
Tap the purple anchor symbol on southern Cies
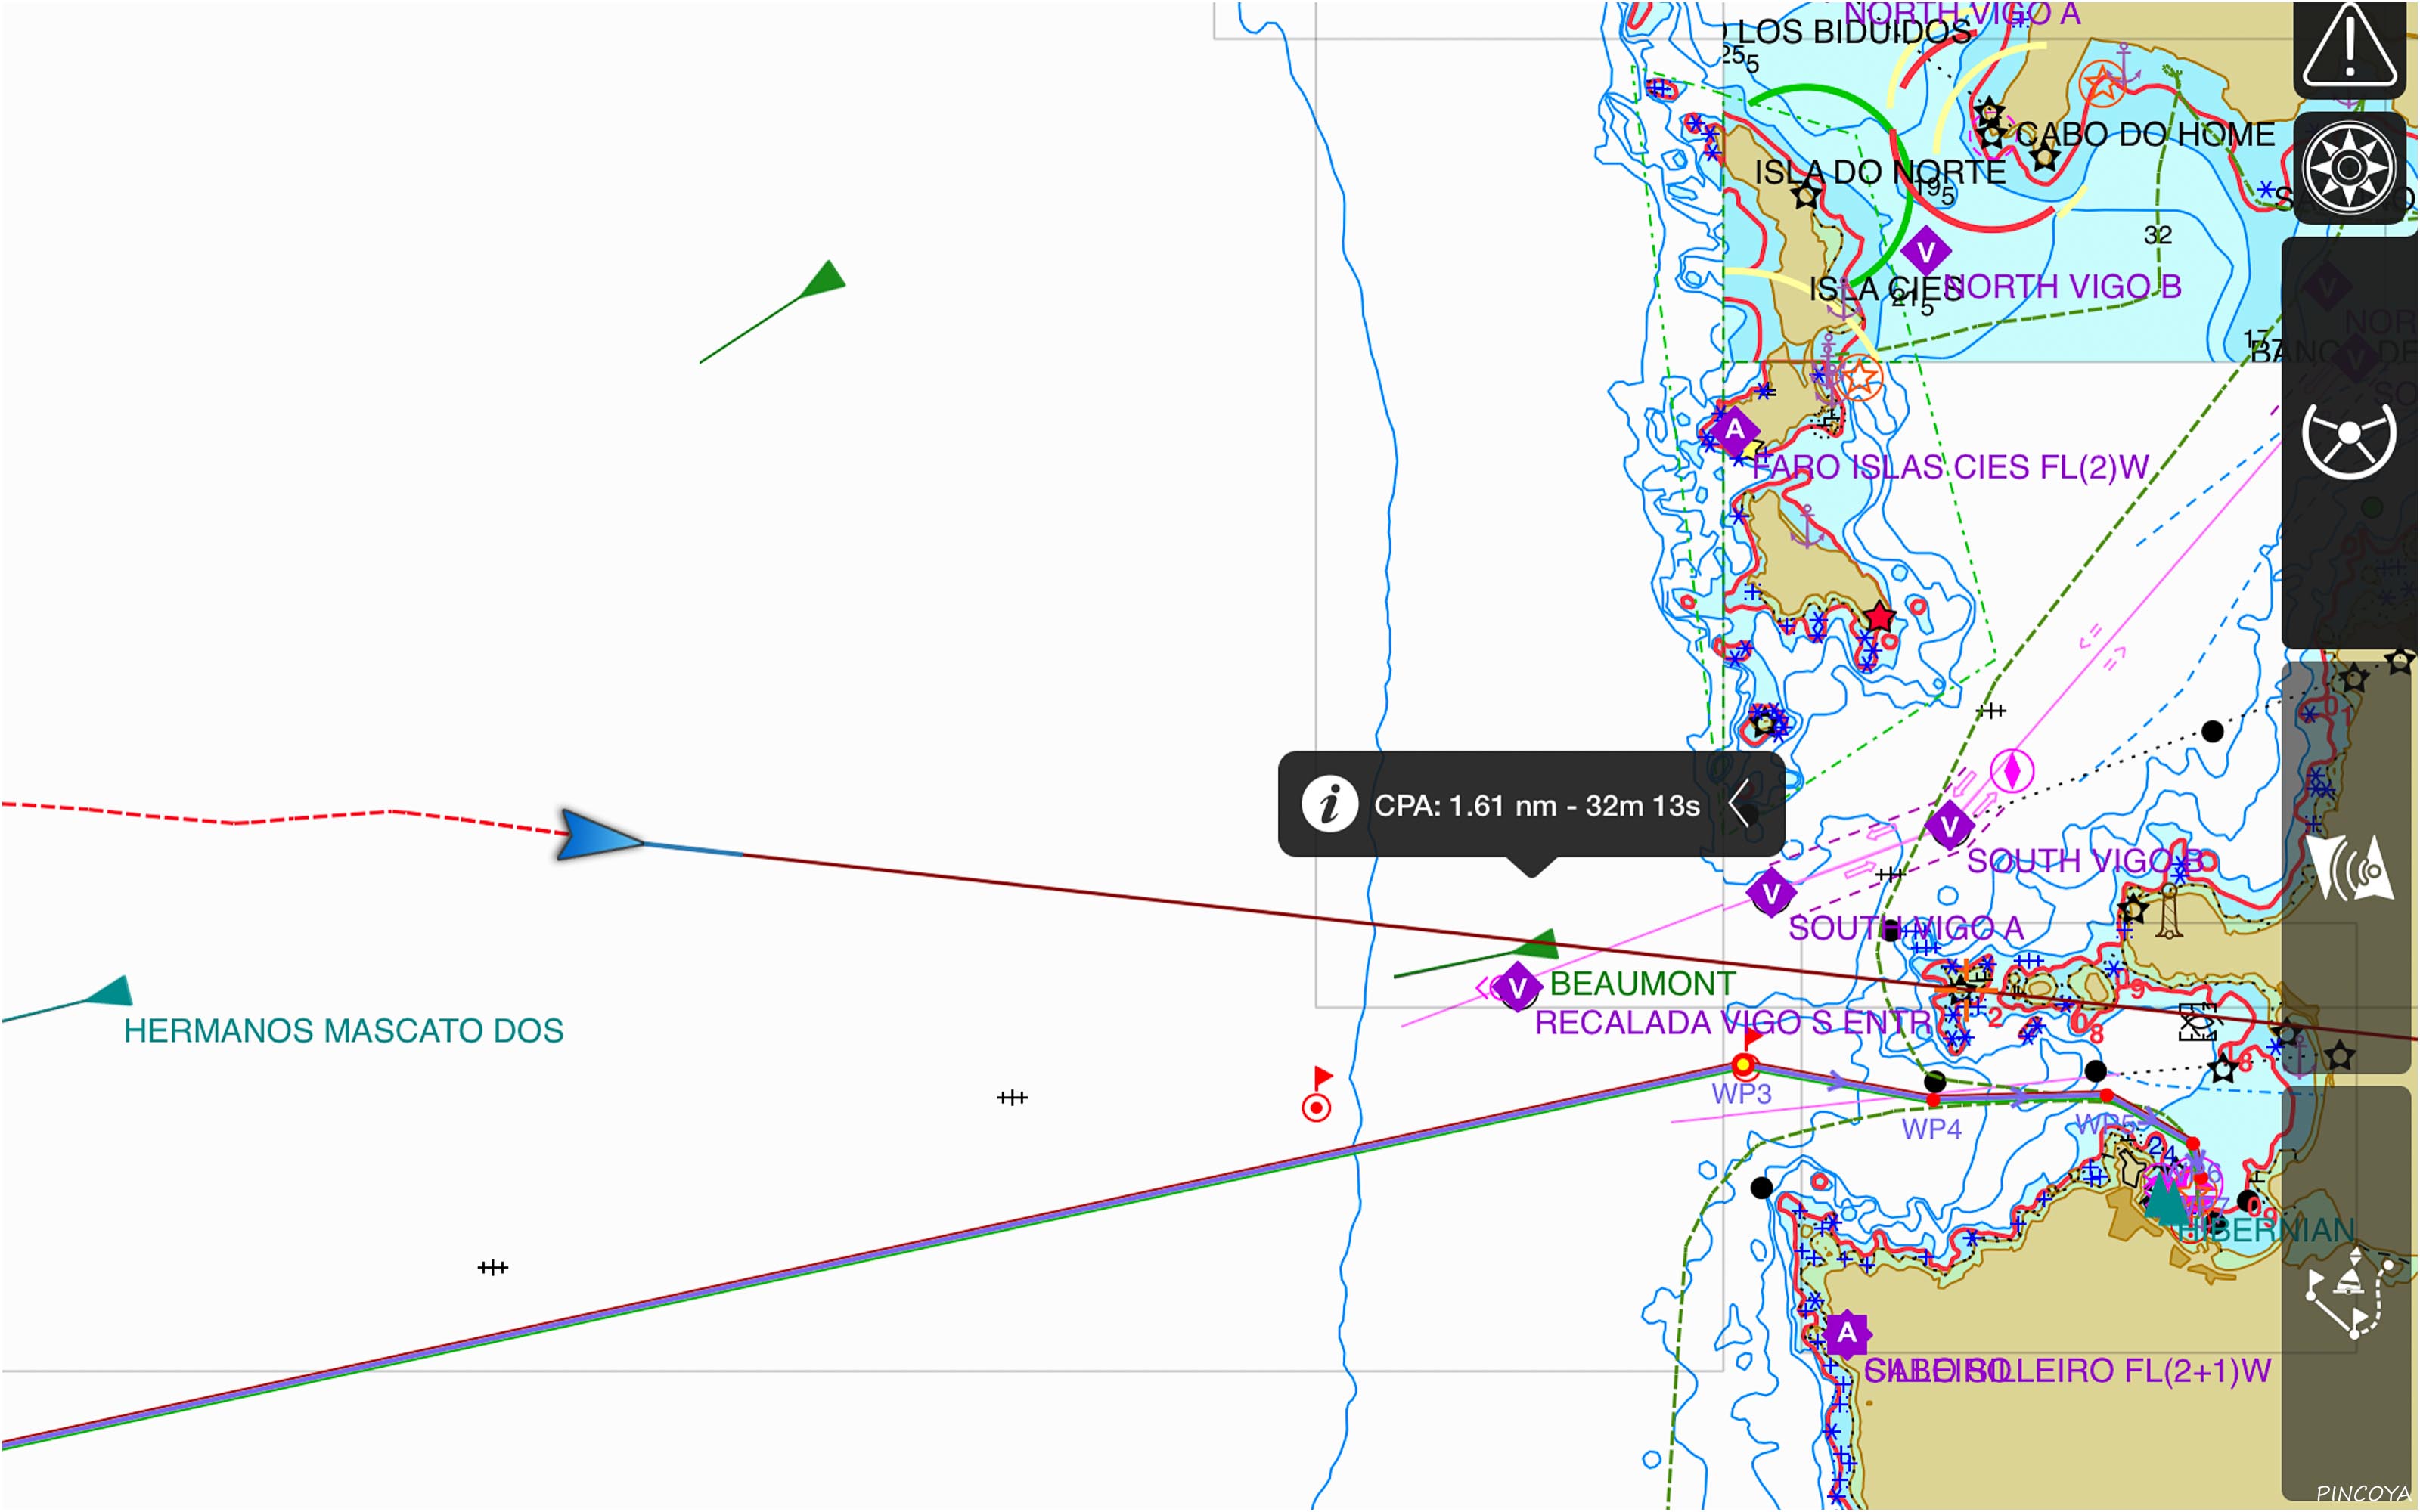point(1806,525)
